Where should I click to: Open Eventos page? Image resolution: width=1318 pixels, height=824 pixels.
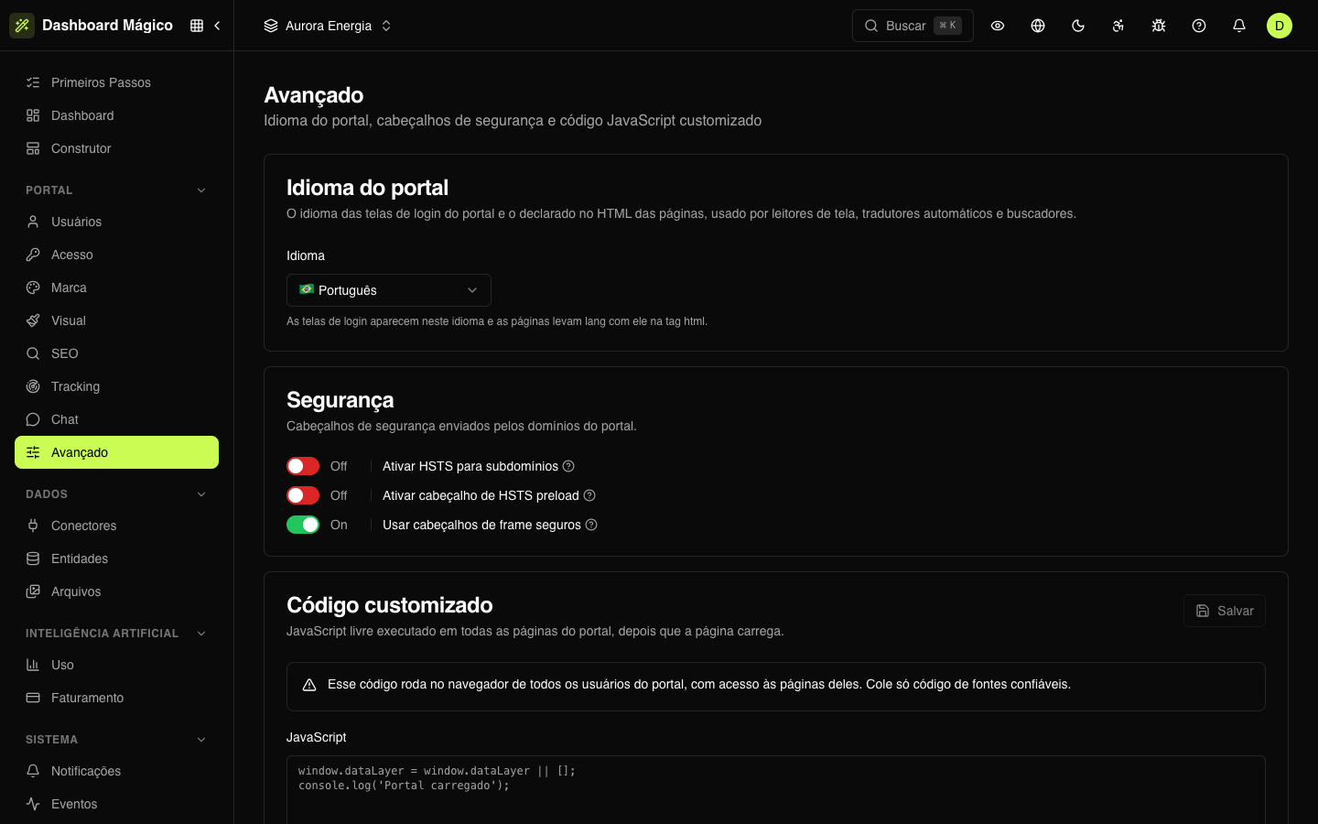[116, 804]
